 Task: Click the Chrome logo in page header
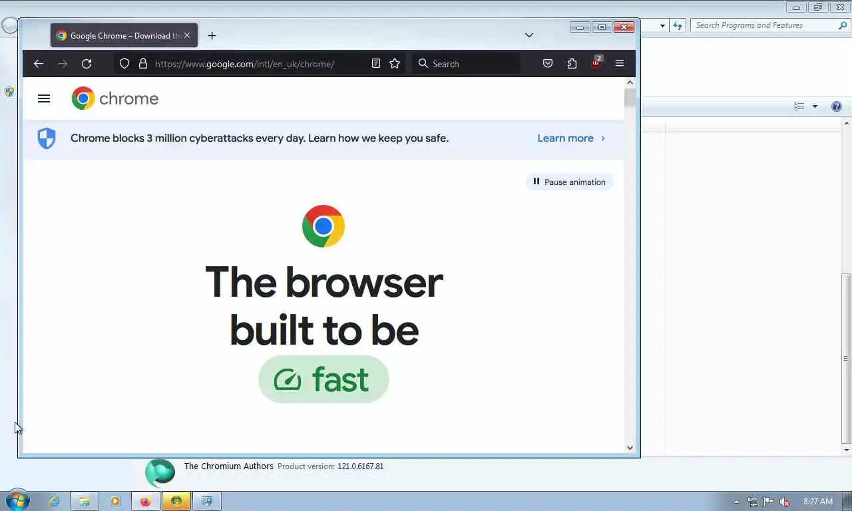tap(115, 98)
